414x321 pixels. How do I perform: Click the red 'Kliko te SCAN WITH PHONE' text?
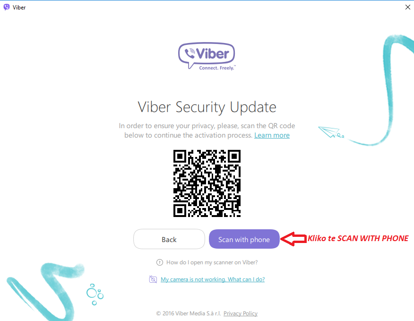pos(358,238)
